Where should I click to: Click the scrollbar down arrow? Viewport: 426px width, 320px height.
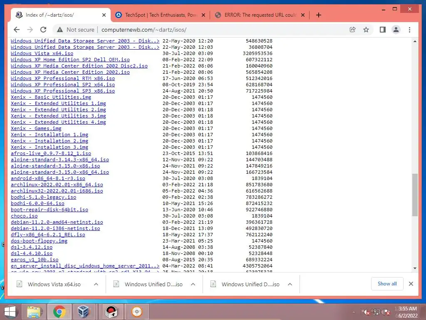(x=415, y=268)
